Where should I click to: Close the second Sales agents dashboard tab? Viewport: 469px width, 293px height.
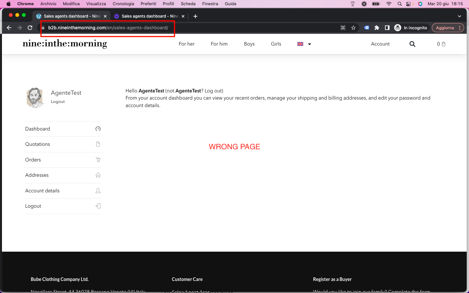point(183,16)
